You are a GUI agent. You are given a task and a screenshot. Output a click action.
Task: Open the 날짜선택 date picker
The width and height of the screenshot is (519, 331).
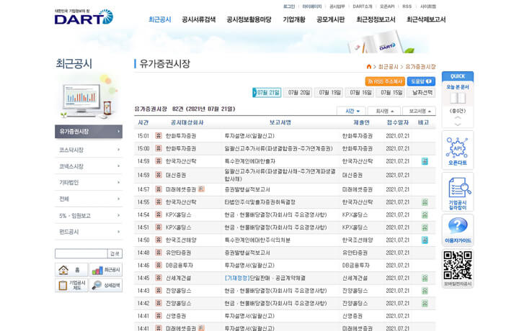[x=422, y=93]
